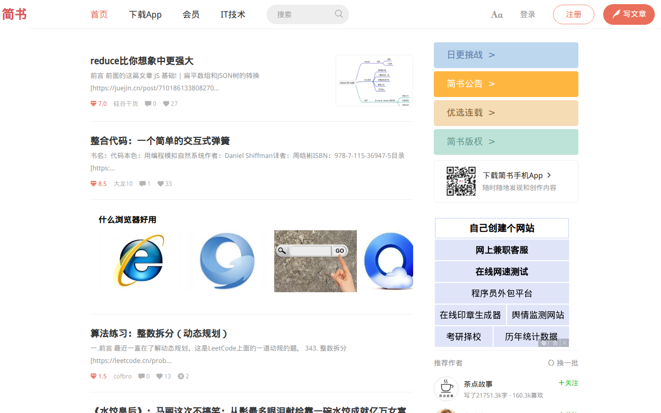661x413 pixels.
Task: Open the 简书版权 banner
Action: [506, 142]
